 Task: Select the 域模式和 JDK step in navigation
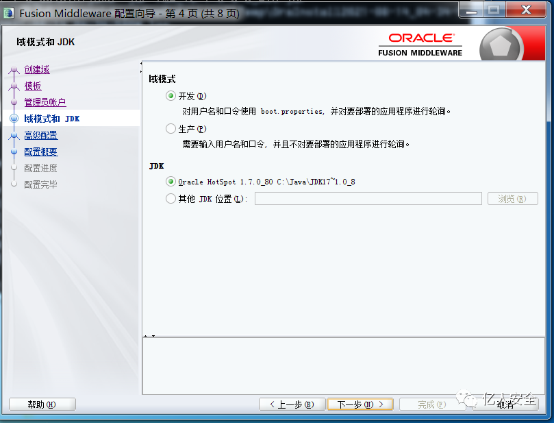pos(52,119)
